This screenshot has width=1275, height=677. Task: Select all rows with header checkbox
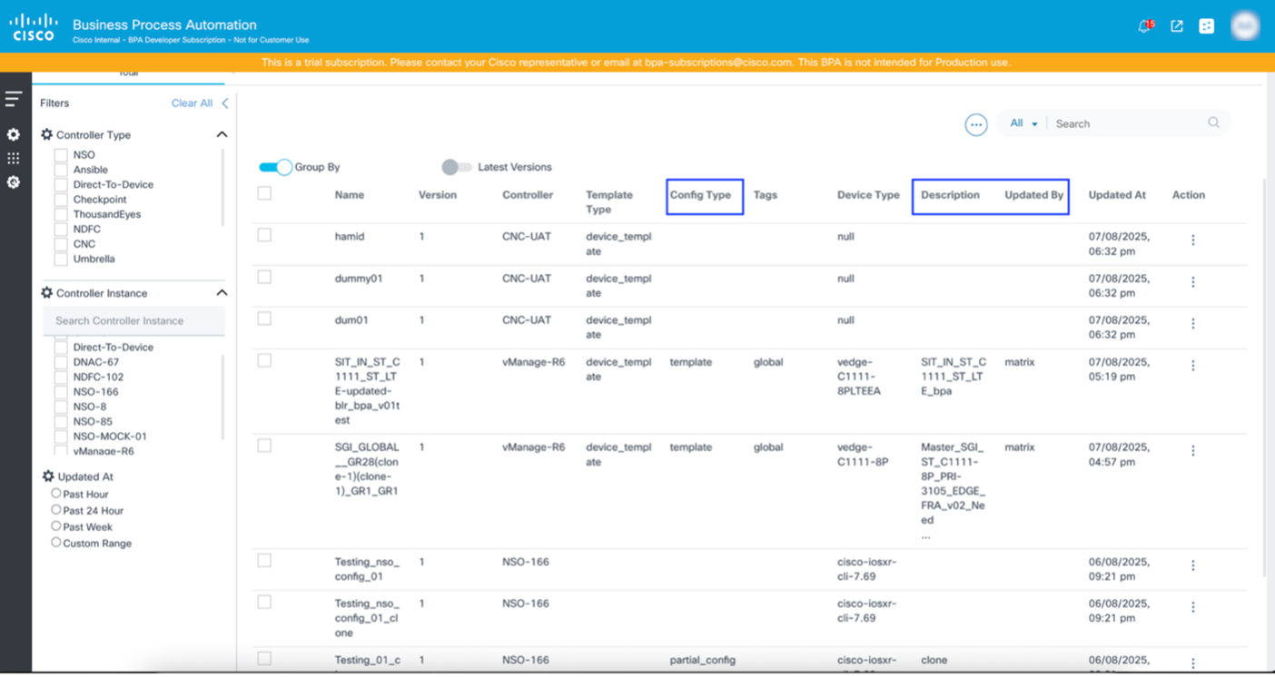(x=264, y=193)
